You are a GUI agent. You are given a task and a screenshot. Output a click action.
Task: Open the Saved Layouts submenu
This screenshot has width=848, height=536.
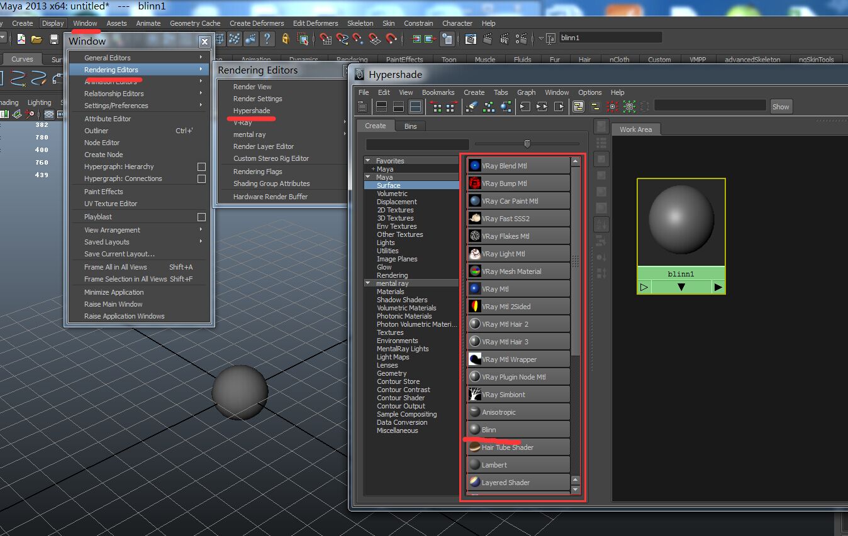coord(138,242)
